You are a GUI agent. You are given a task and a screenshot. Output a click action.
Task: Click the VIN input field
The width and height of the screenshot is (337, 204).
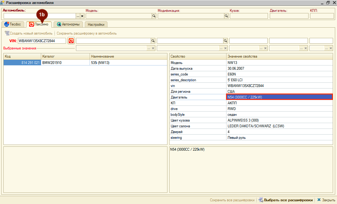point(42,41)
